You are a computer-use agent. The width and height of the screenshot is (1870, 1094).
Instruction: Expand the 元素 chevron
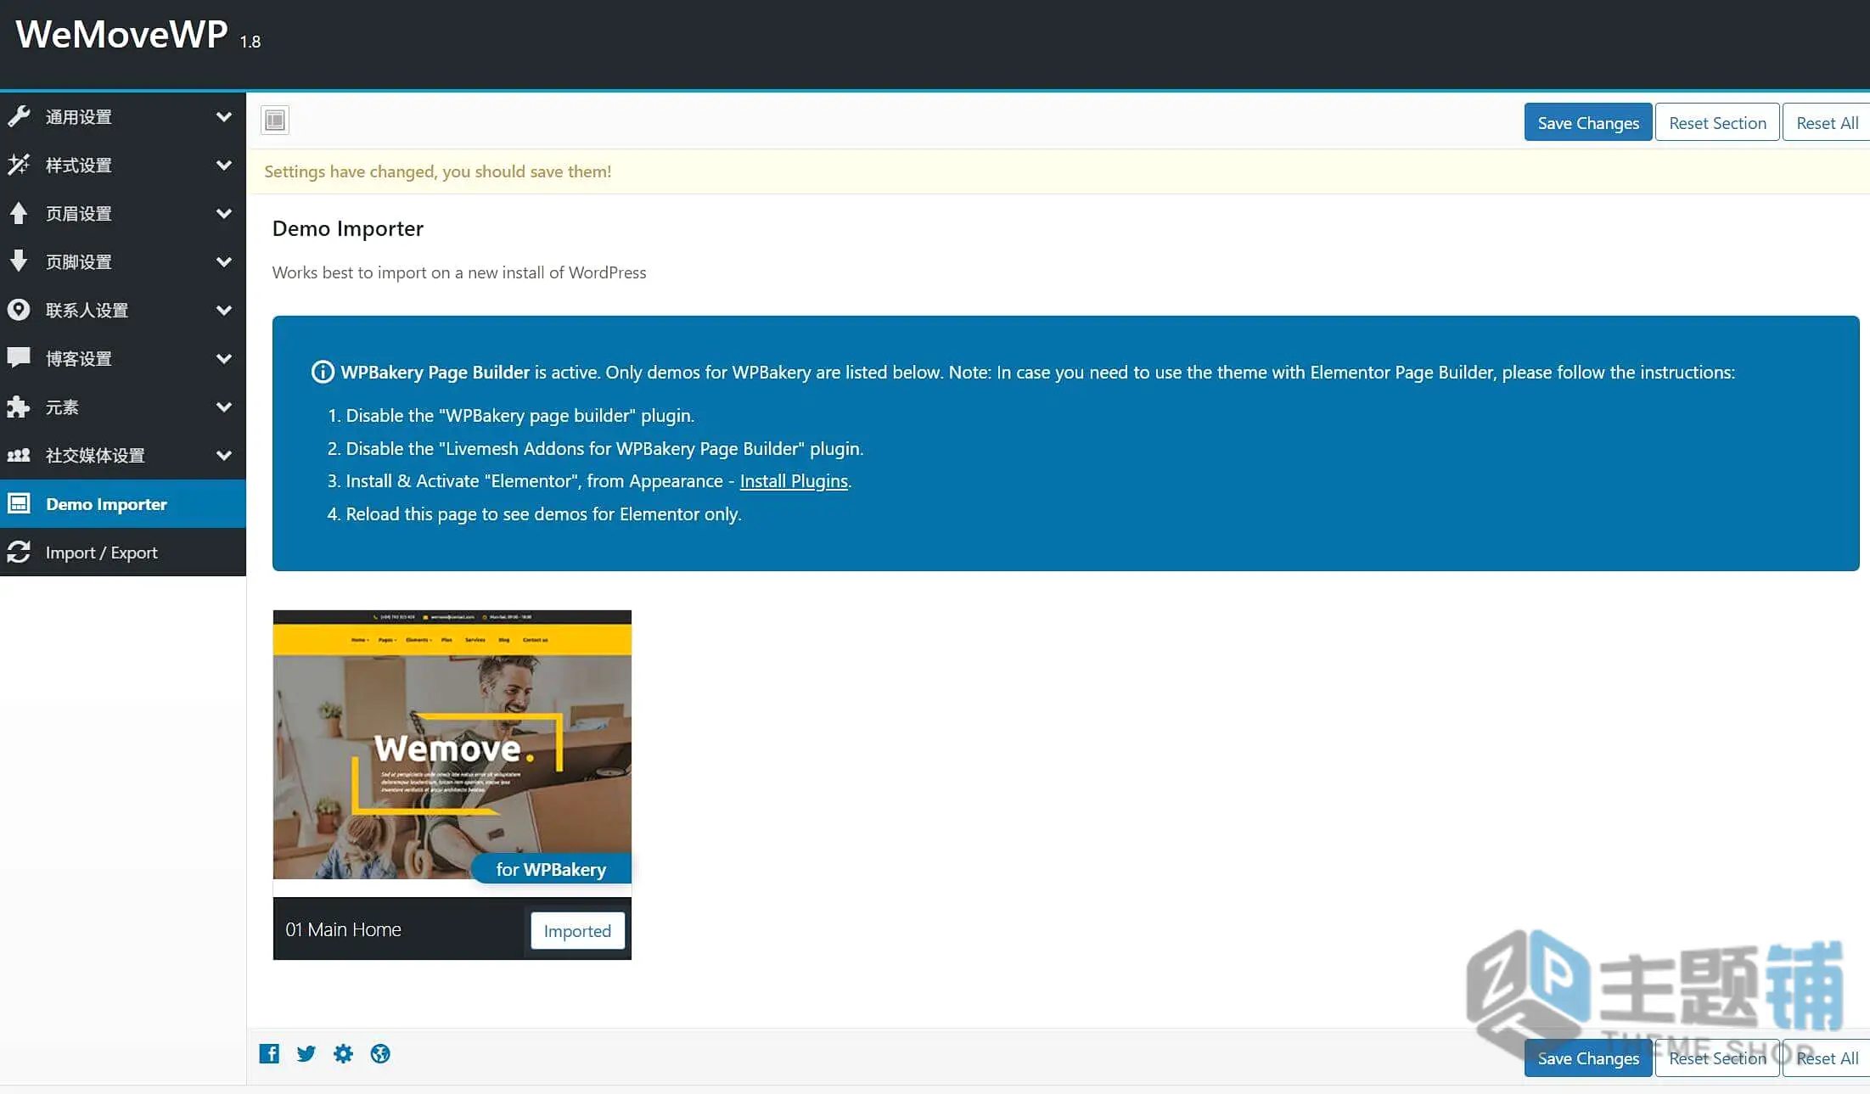click(x=224, y=407)
